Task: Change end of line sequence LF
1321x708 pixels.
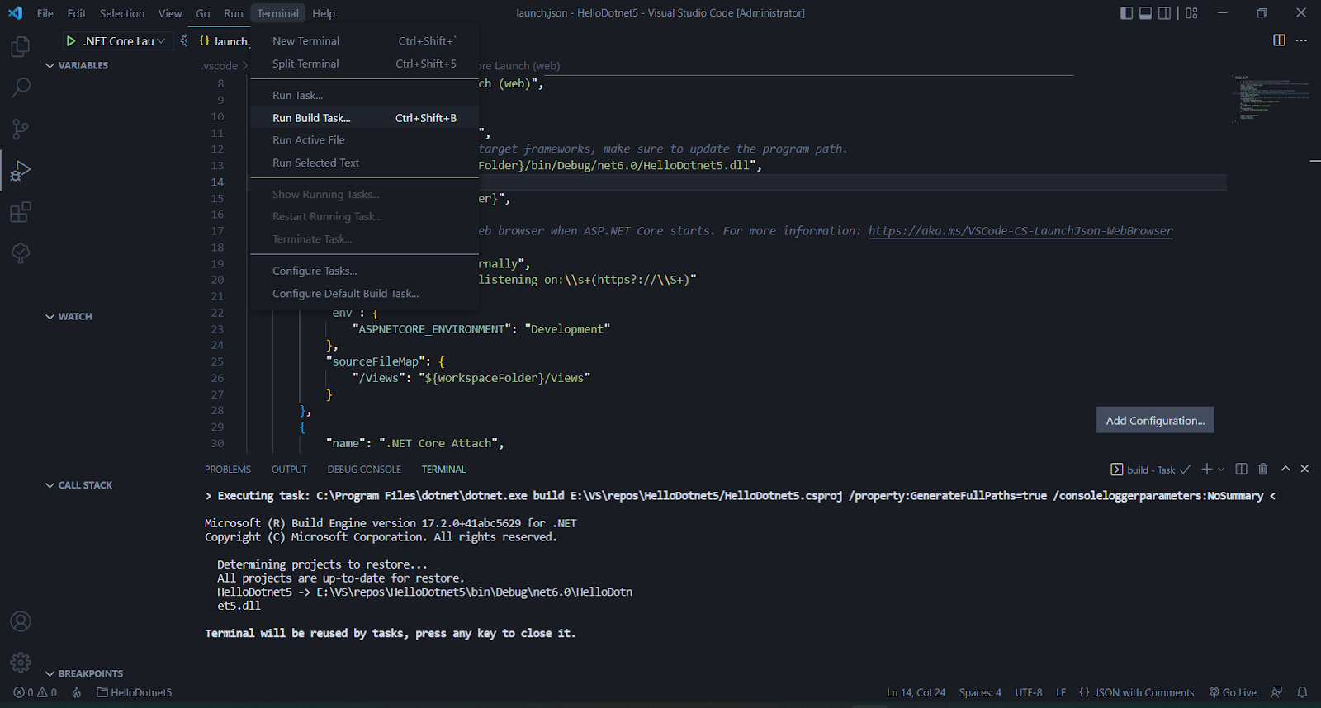Action: (1061, 692)
